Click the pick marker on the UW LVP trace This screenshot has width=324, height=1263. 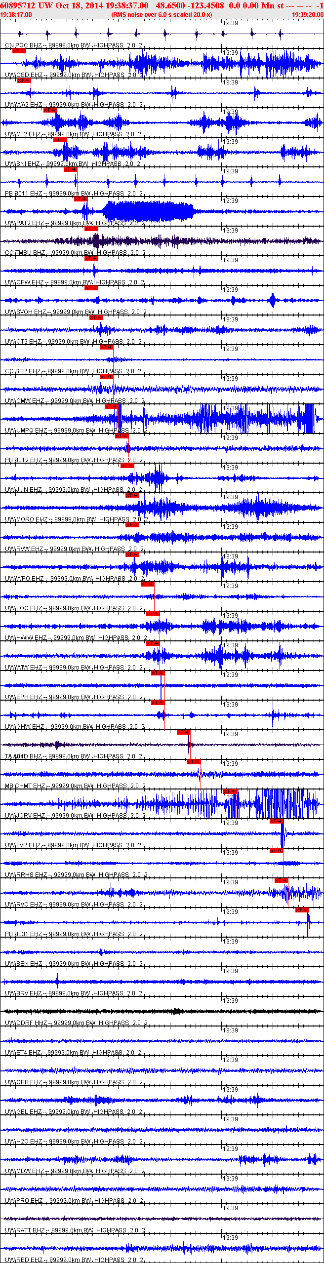coord(276,821)
